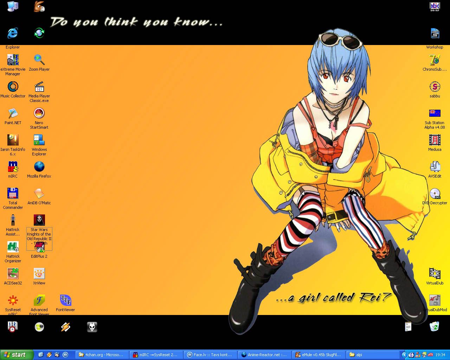
Task: Select eXtreme Movie Manager icon
Action: (13, 60)
